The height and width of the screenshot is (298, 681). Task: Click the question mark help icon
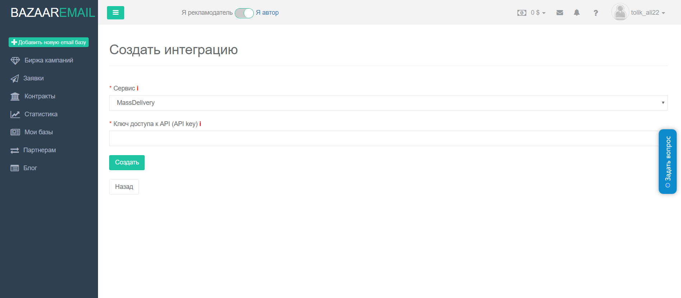tap(596, 13)
